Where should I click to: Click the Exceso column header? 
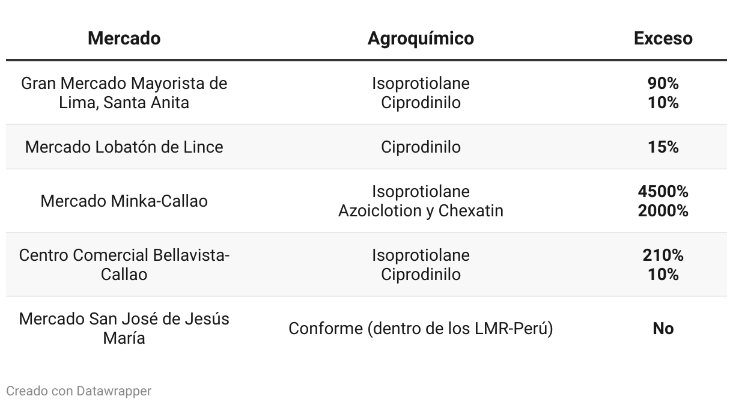tap(663, 38)
